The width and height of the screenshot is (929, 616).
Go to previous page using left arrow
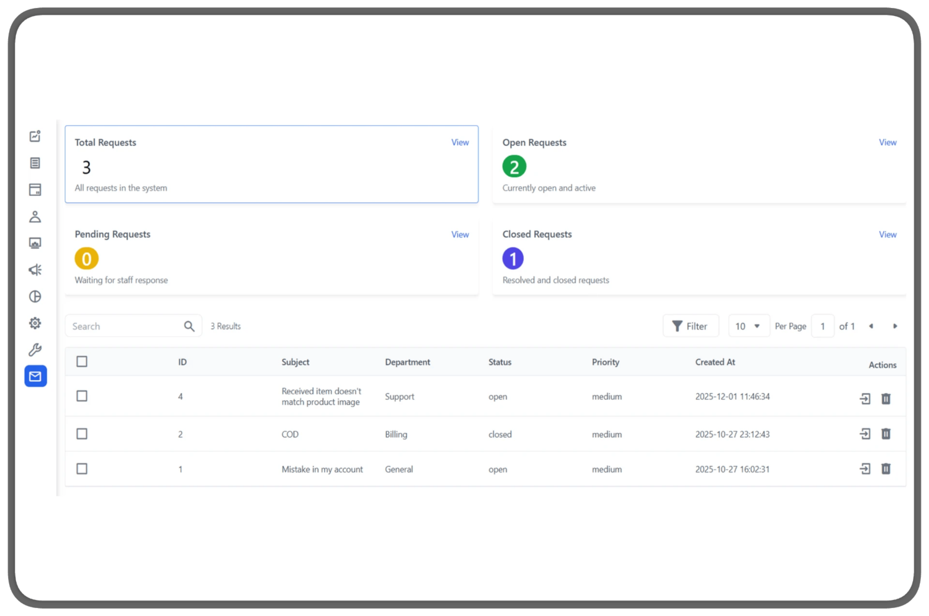[x=871, y=326]
